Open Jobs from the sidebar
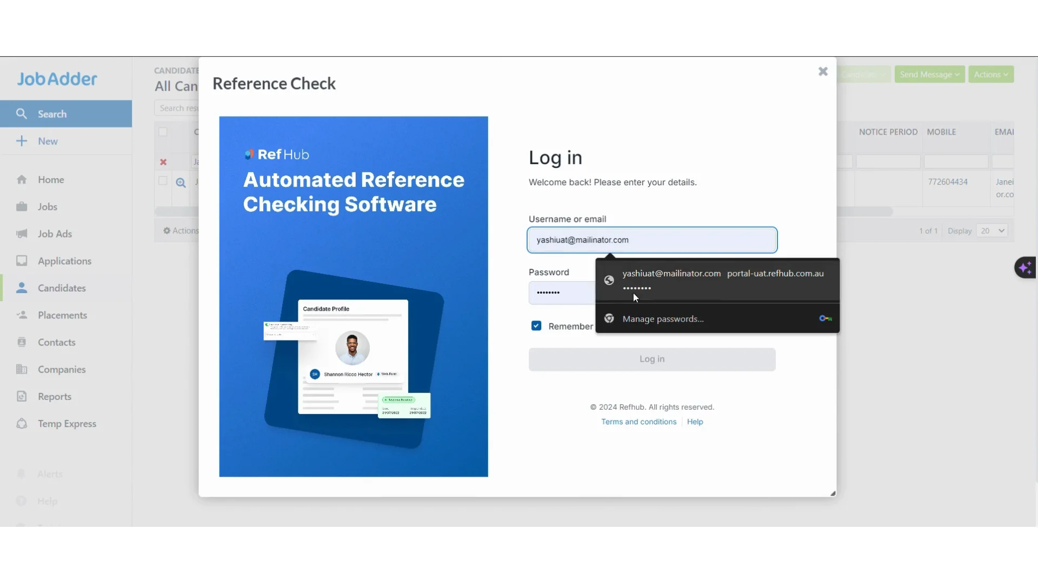This screenshot has width=1038, height=583. (48, 207)
